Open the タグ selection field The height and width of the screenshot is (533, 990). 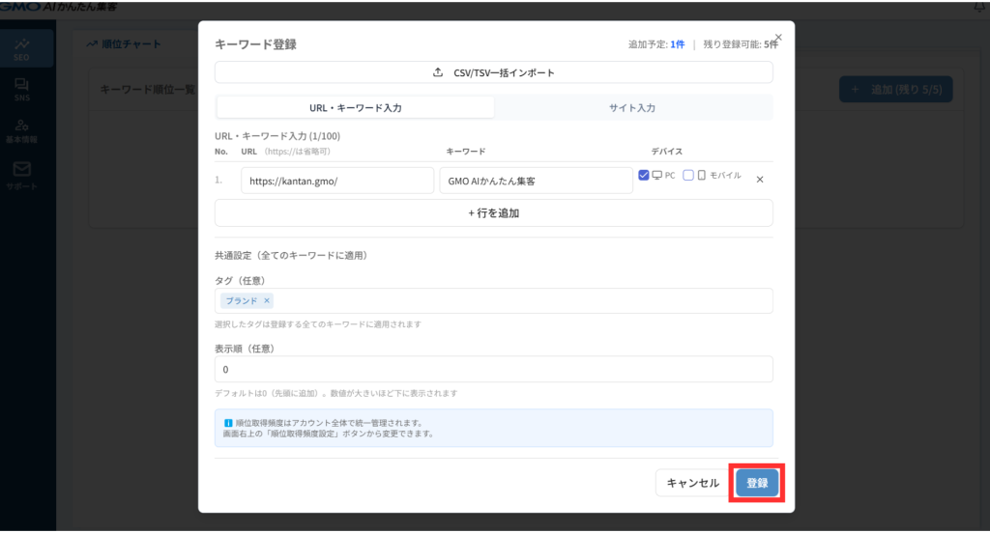click(522, 301)
